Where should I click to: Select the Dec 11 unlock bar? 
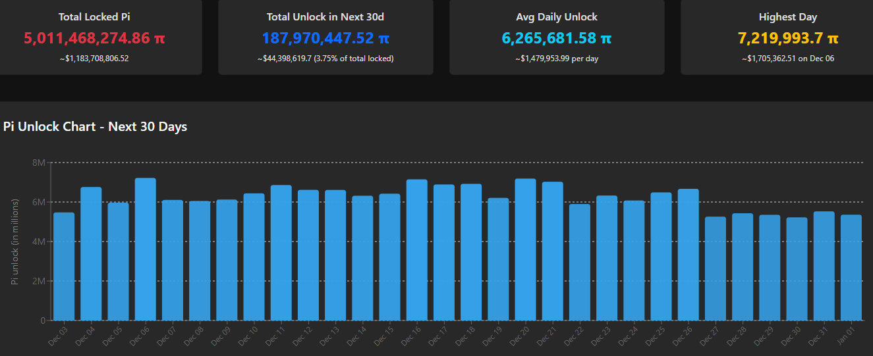pyautogui.click(x=281, y=253)
